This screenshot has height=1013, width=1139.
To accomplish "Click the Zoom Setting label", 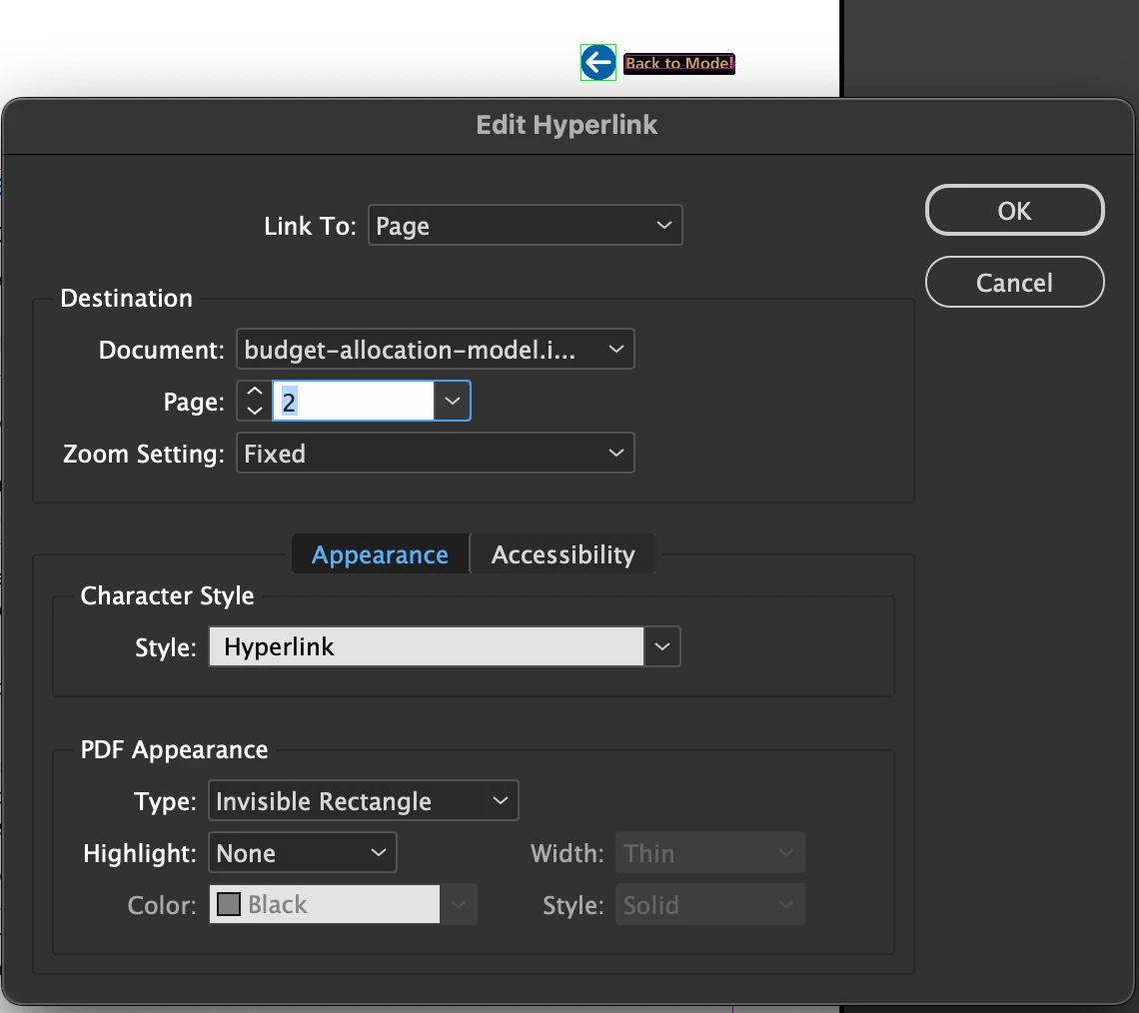I will (x=144, y=454).
